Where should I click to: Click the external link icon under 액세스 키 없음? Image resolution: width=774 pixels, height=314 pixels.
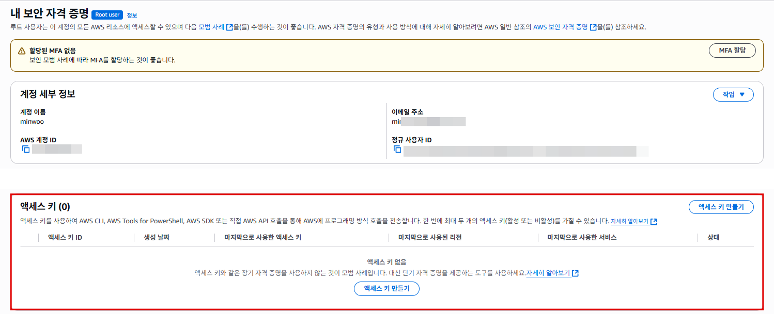pos(575,273)
